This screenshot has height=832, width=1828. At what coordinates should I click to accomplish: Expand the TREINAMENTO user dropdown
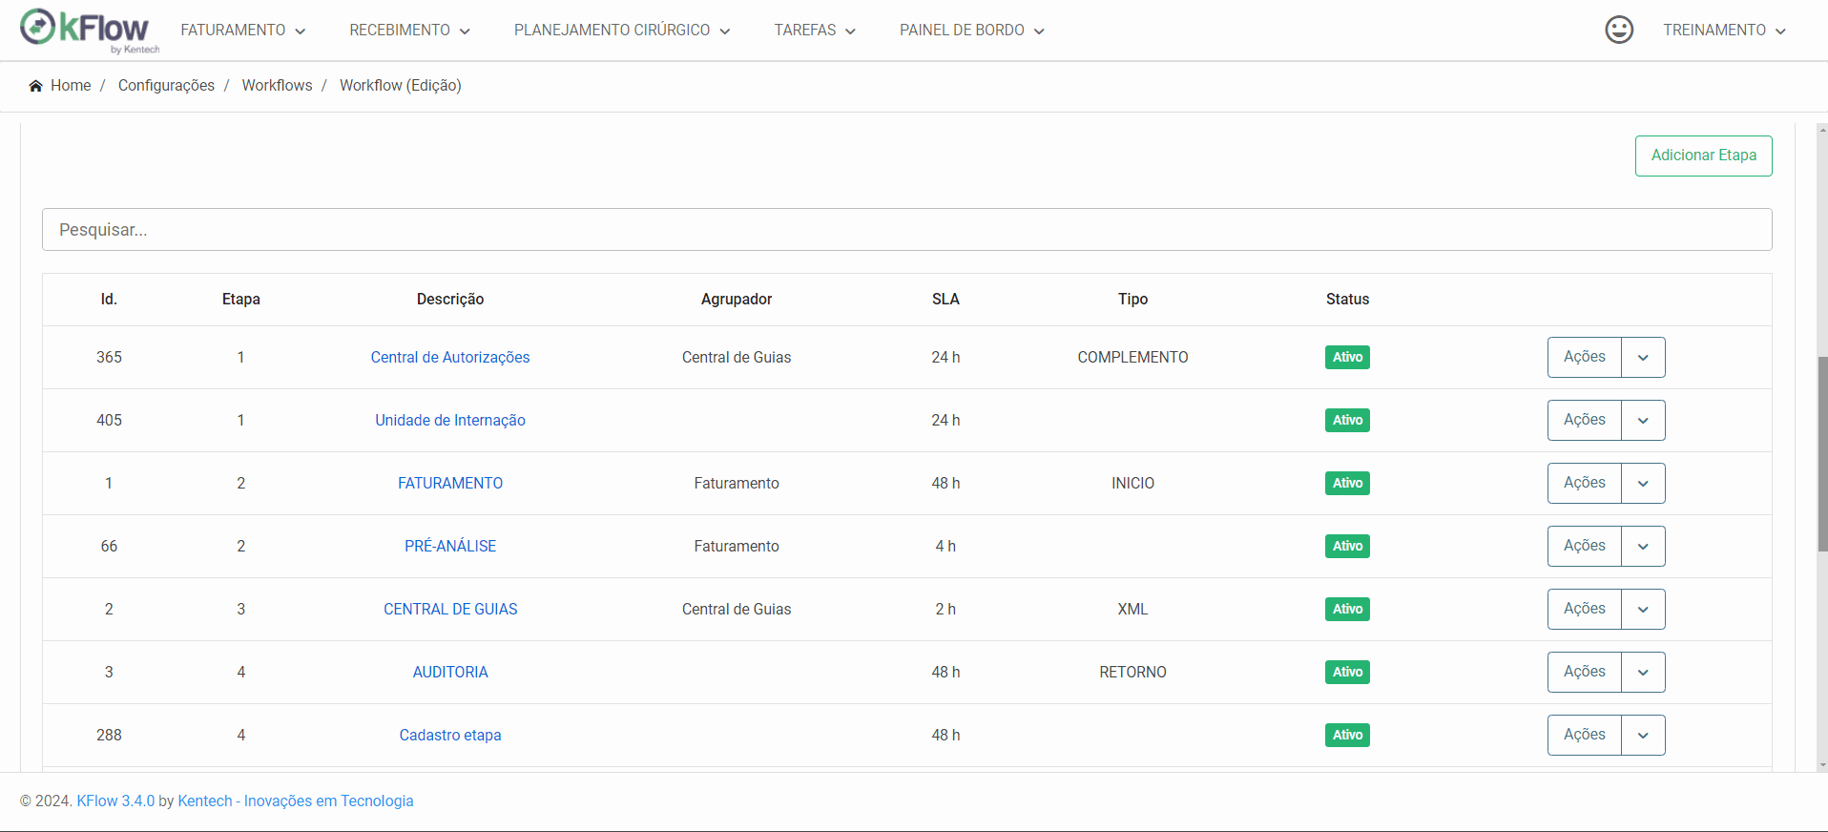tap(1724, 31)
